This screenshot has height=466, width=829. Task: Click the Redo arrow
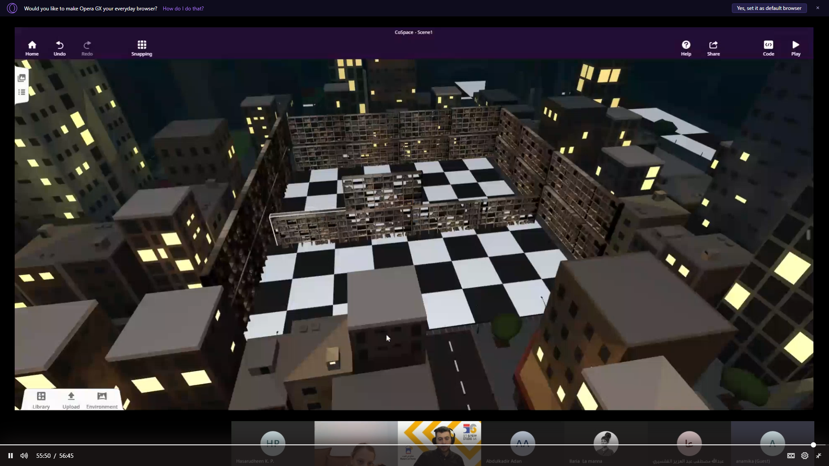click(x=87, y=48)
